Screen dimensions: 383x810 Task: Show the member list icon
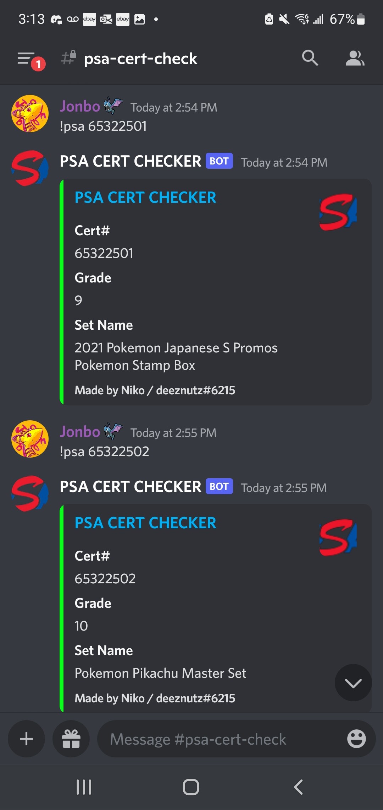tap(355, 58)
